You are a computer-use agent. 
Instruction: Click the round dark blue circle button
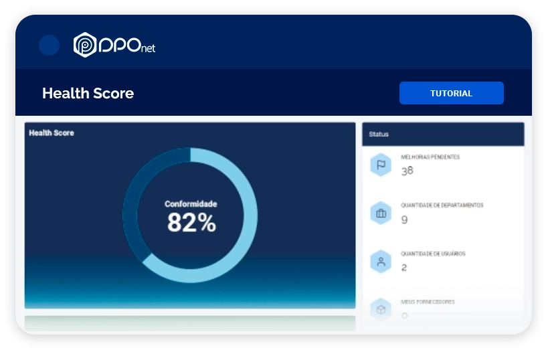50,45
